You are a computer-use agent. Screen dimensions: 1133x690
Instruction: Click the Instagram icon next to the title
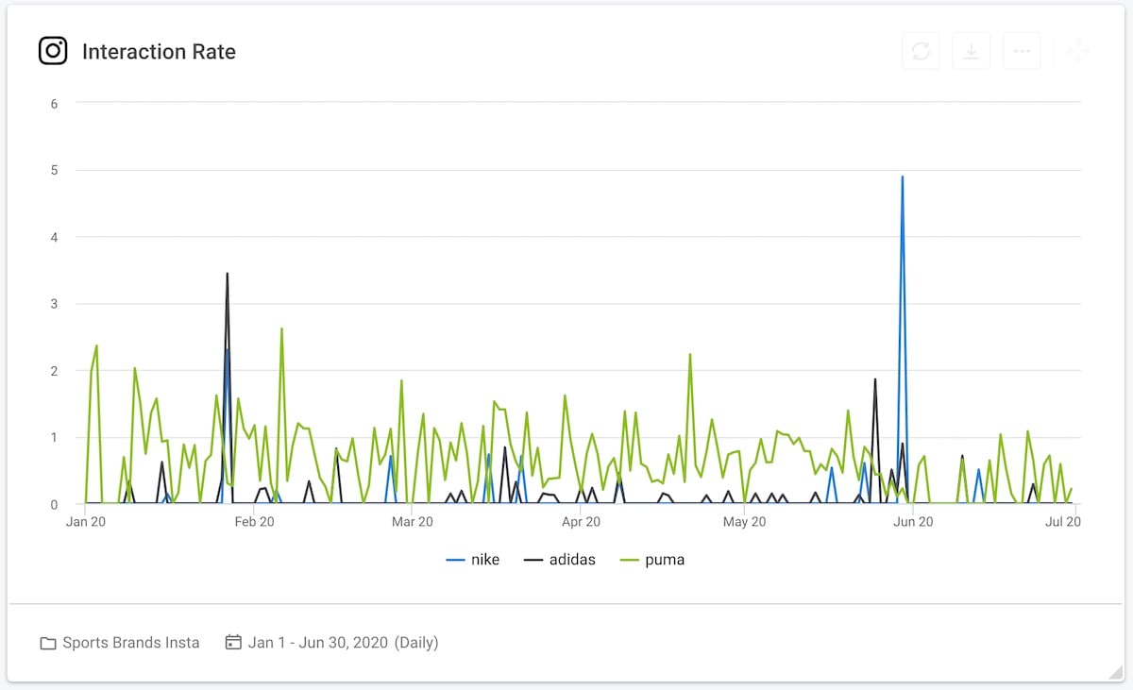tap(52, 51)
